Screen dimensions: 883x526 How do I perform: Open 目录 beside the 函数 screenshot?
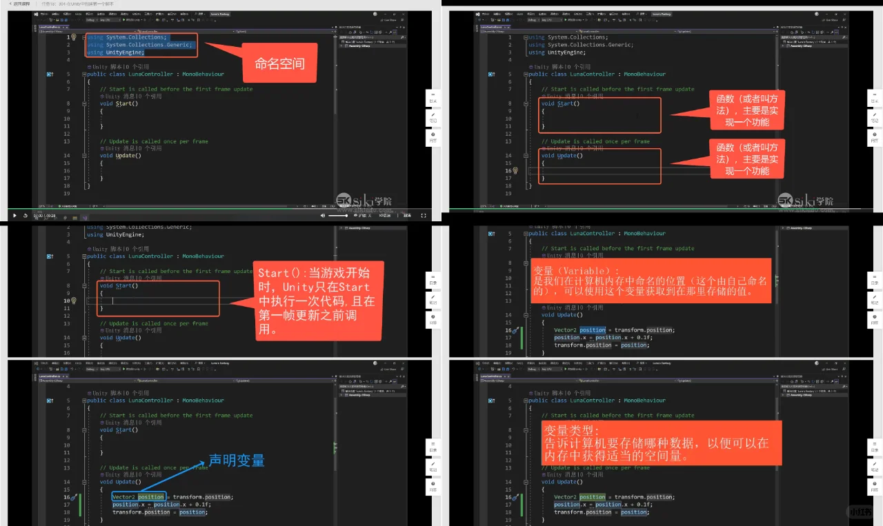(x=874, y=97)
